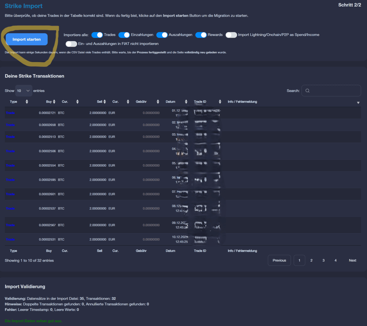Enable Import Lightning/Onchain/P2P as Spend/Income
Image resolution: width=367 pixels, height=326 pixels.
pos(231,35)
